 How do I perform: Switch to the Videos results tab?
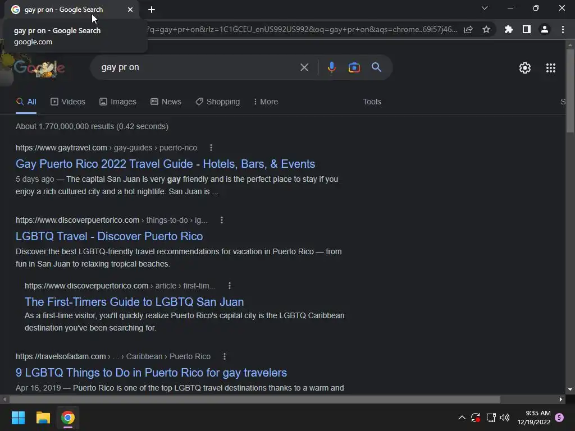click(x=68, y=102)
